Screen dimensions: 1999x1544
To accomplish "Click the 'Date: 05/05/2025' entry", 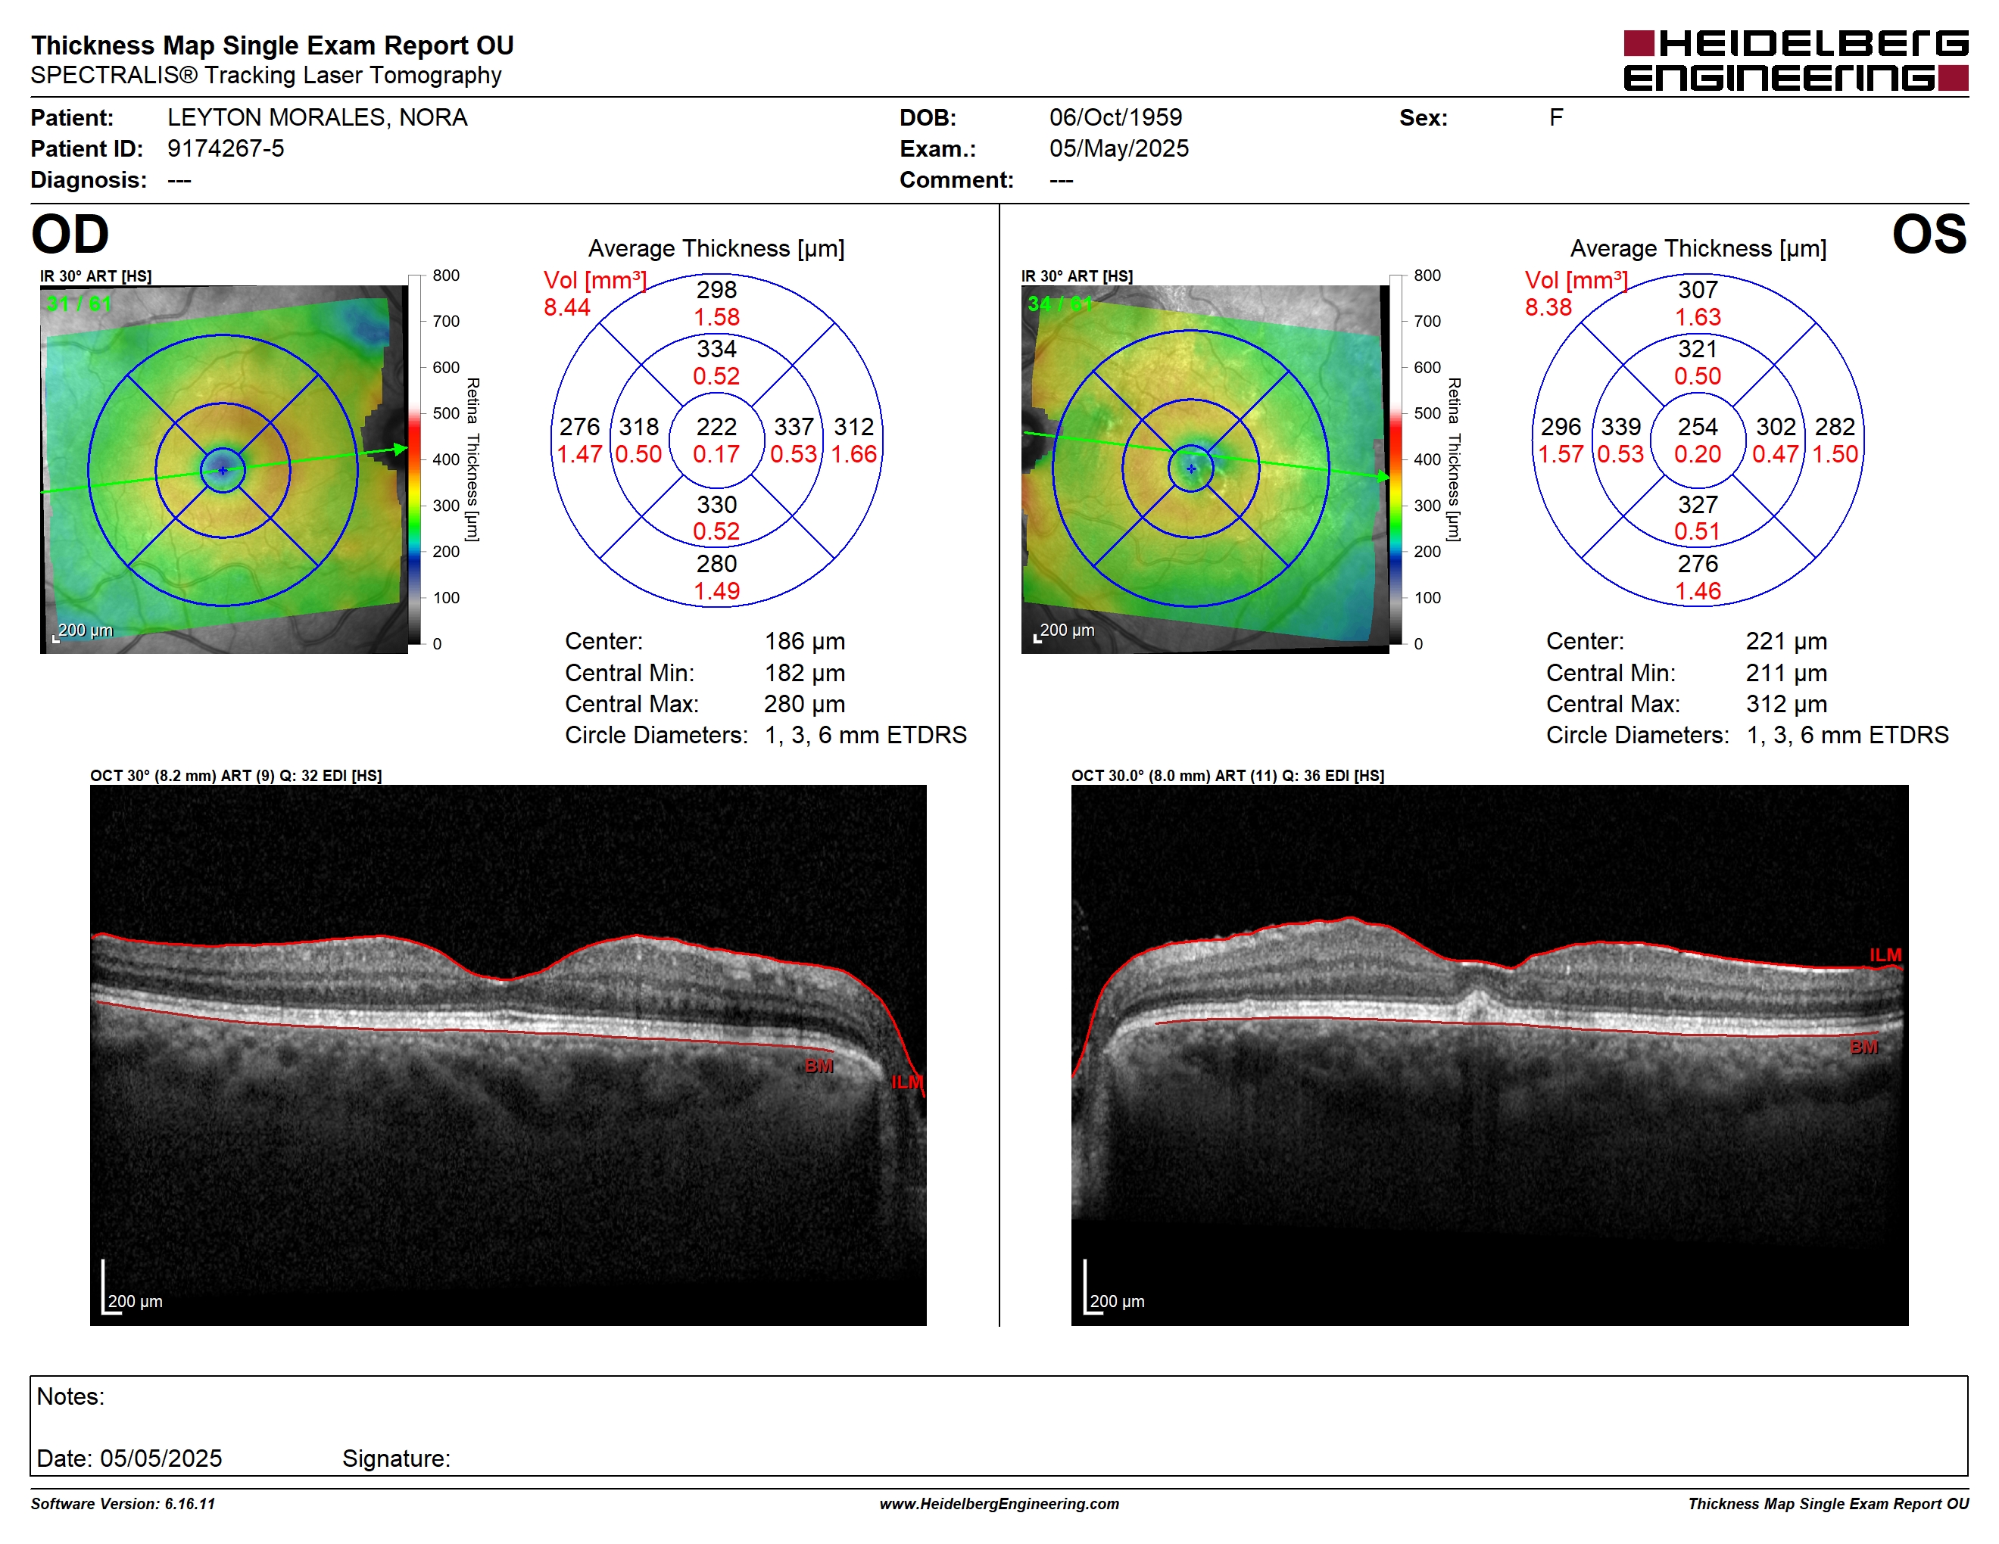I will pos(129,1458).
